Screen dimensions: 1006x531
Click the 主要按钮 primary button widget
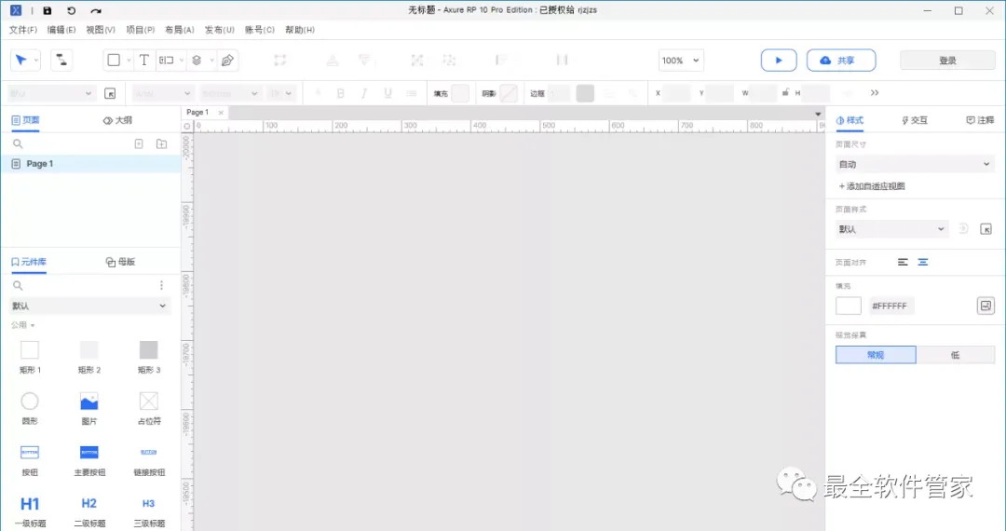tap(89, 460)
